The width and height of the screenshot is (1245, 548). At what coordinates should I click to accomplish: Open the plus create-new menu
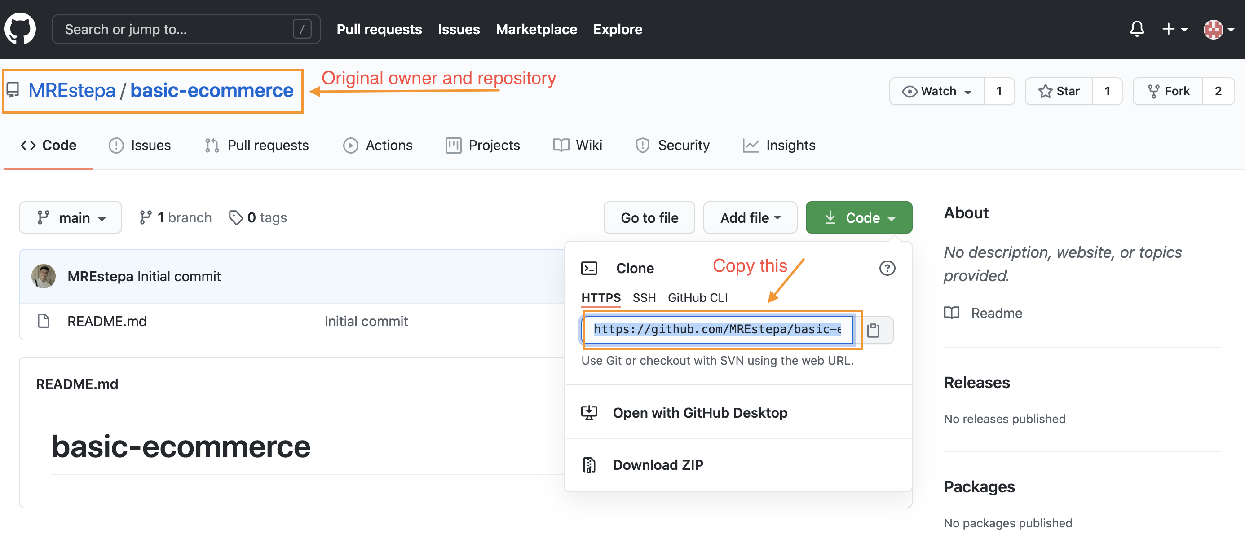pos(1174,29)
